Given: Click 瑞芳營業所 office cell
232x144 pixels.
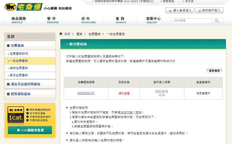Looking at the screenshot, I should (203, 93).
